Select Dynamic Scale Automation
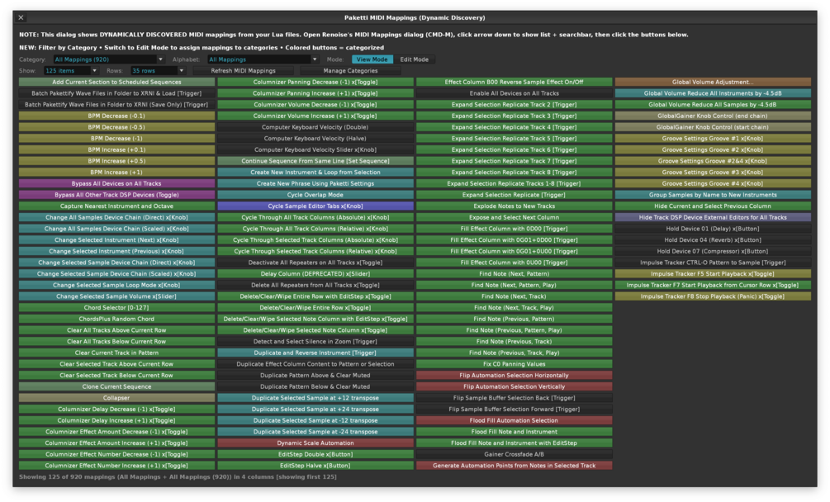Screen dimensions: 830x502 point(315,443)
